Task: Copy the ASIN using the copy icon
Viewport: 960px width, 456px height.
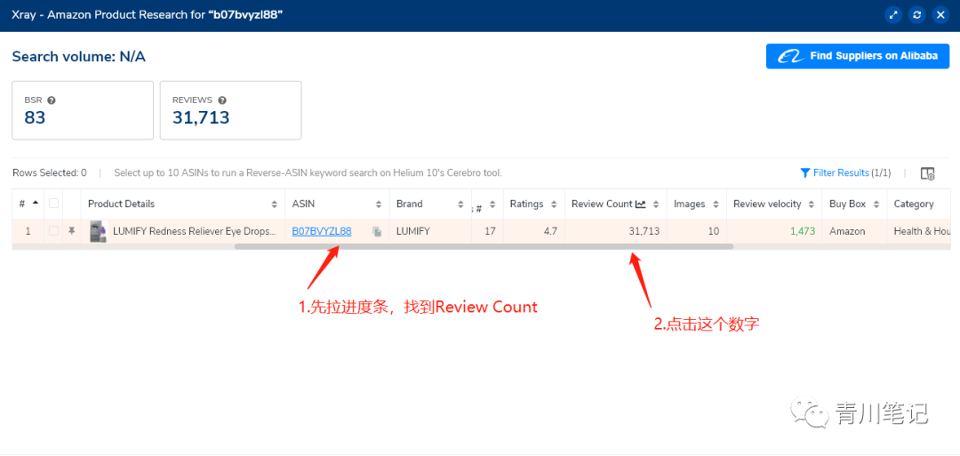Action: pyautogui.click(x=377, y=231)
